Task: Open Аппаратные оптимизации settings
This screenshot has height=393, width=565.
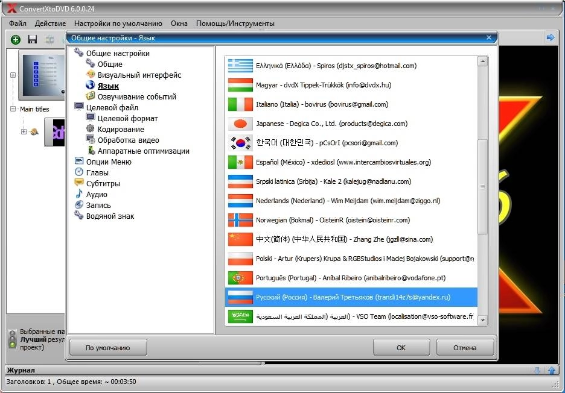Action: coord(144,151)
